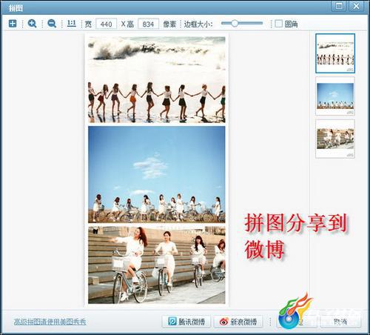Share collage via 腾讯微博 button

coord(186,322)
